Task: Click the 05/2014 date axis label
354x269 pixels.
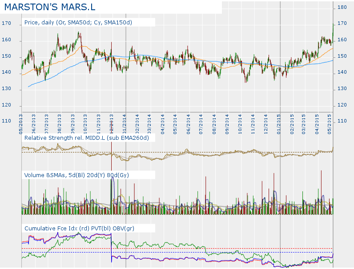Action: (x=175, y=124)
